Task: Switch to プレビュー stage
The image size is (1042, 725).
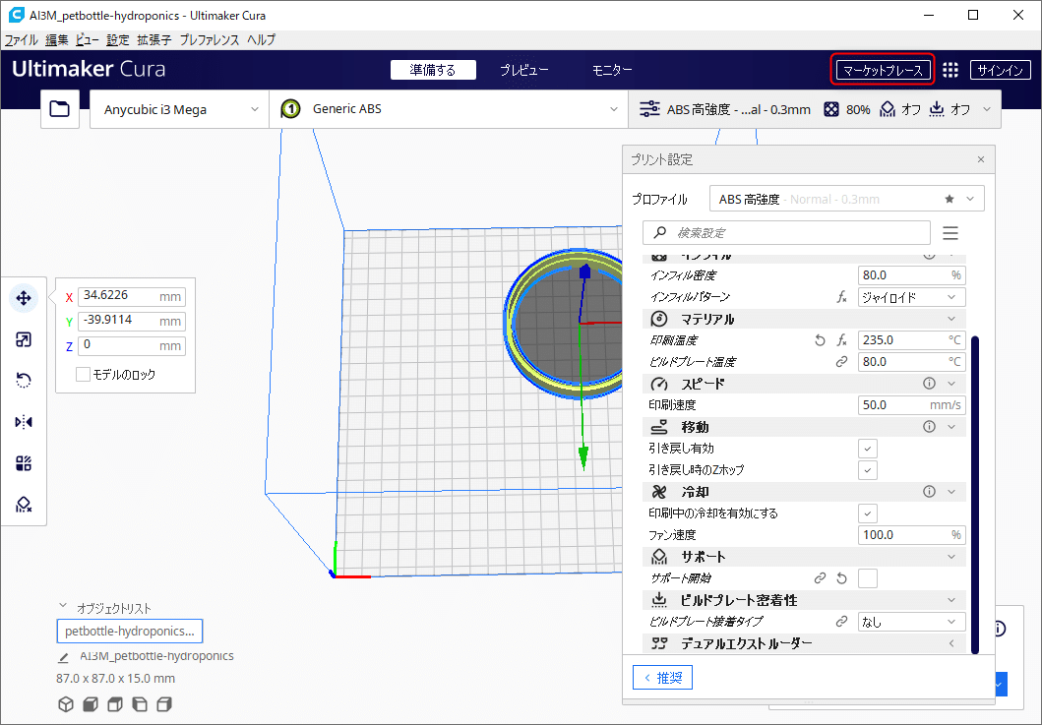Action: (x=524, y=70)
